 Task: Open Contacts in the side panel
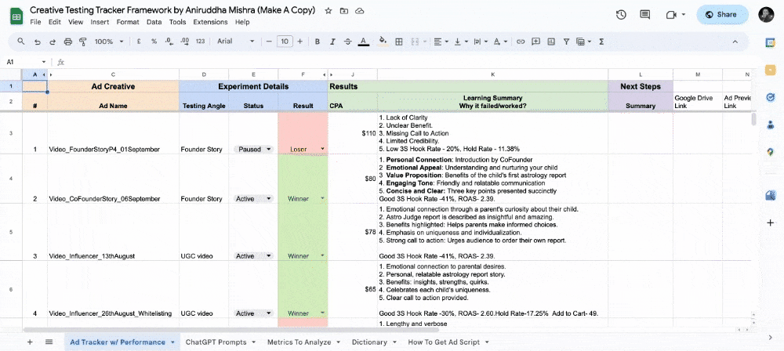click(770, 125)
